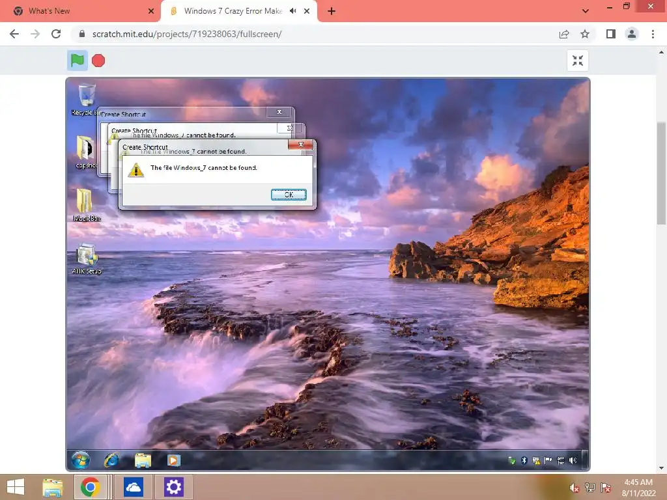The height and width of the screenshot is (500, 667).
Task: Close the What's New tab
Action: point(151,11)
